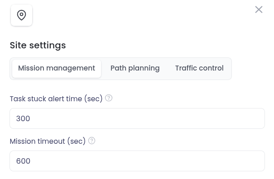Image resolution: width=274 pixels, height=179 pixels.
Task: Click into the Mission timeout input
Action: tap(137, 161)
